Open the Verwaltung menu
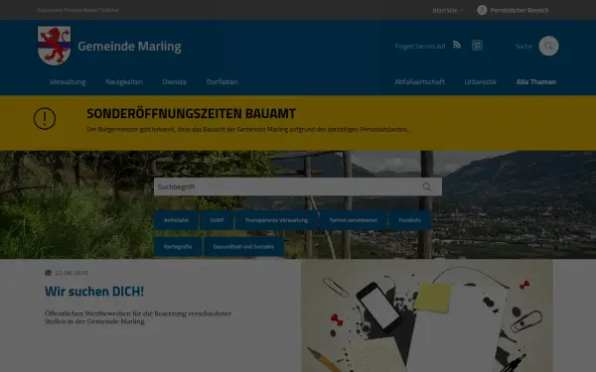Viewport: 596px width, 372px height. pyautogui.click(x=68, y=82)
